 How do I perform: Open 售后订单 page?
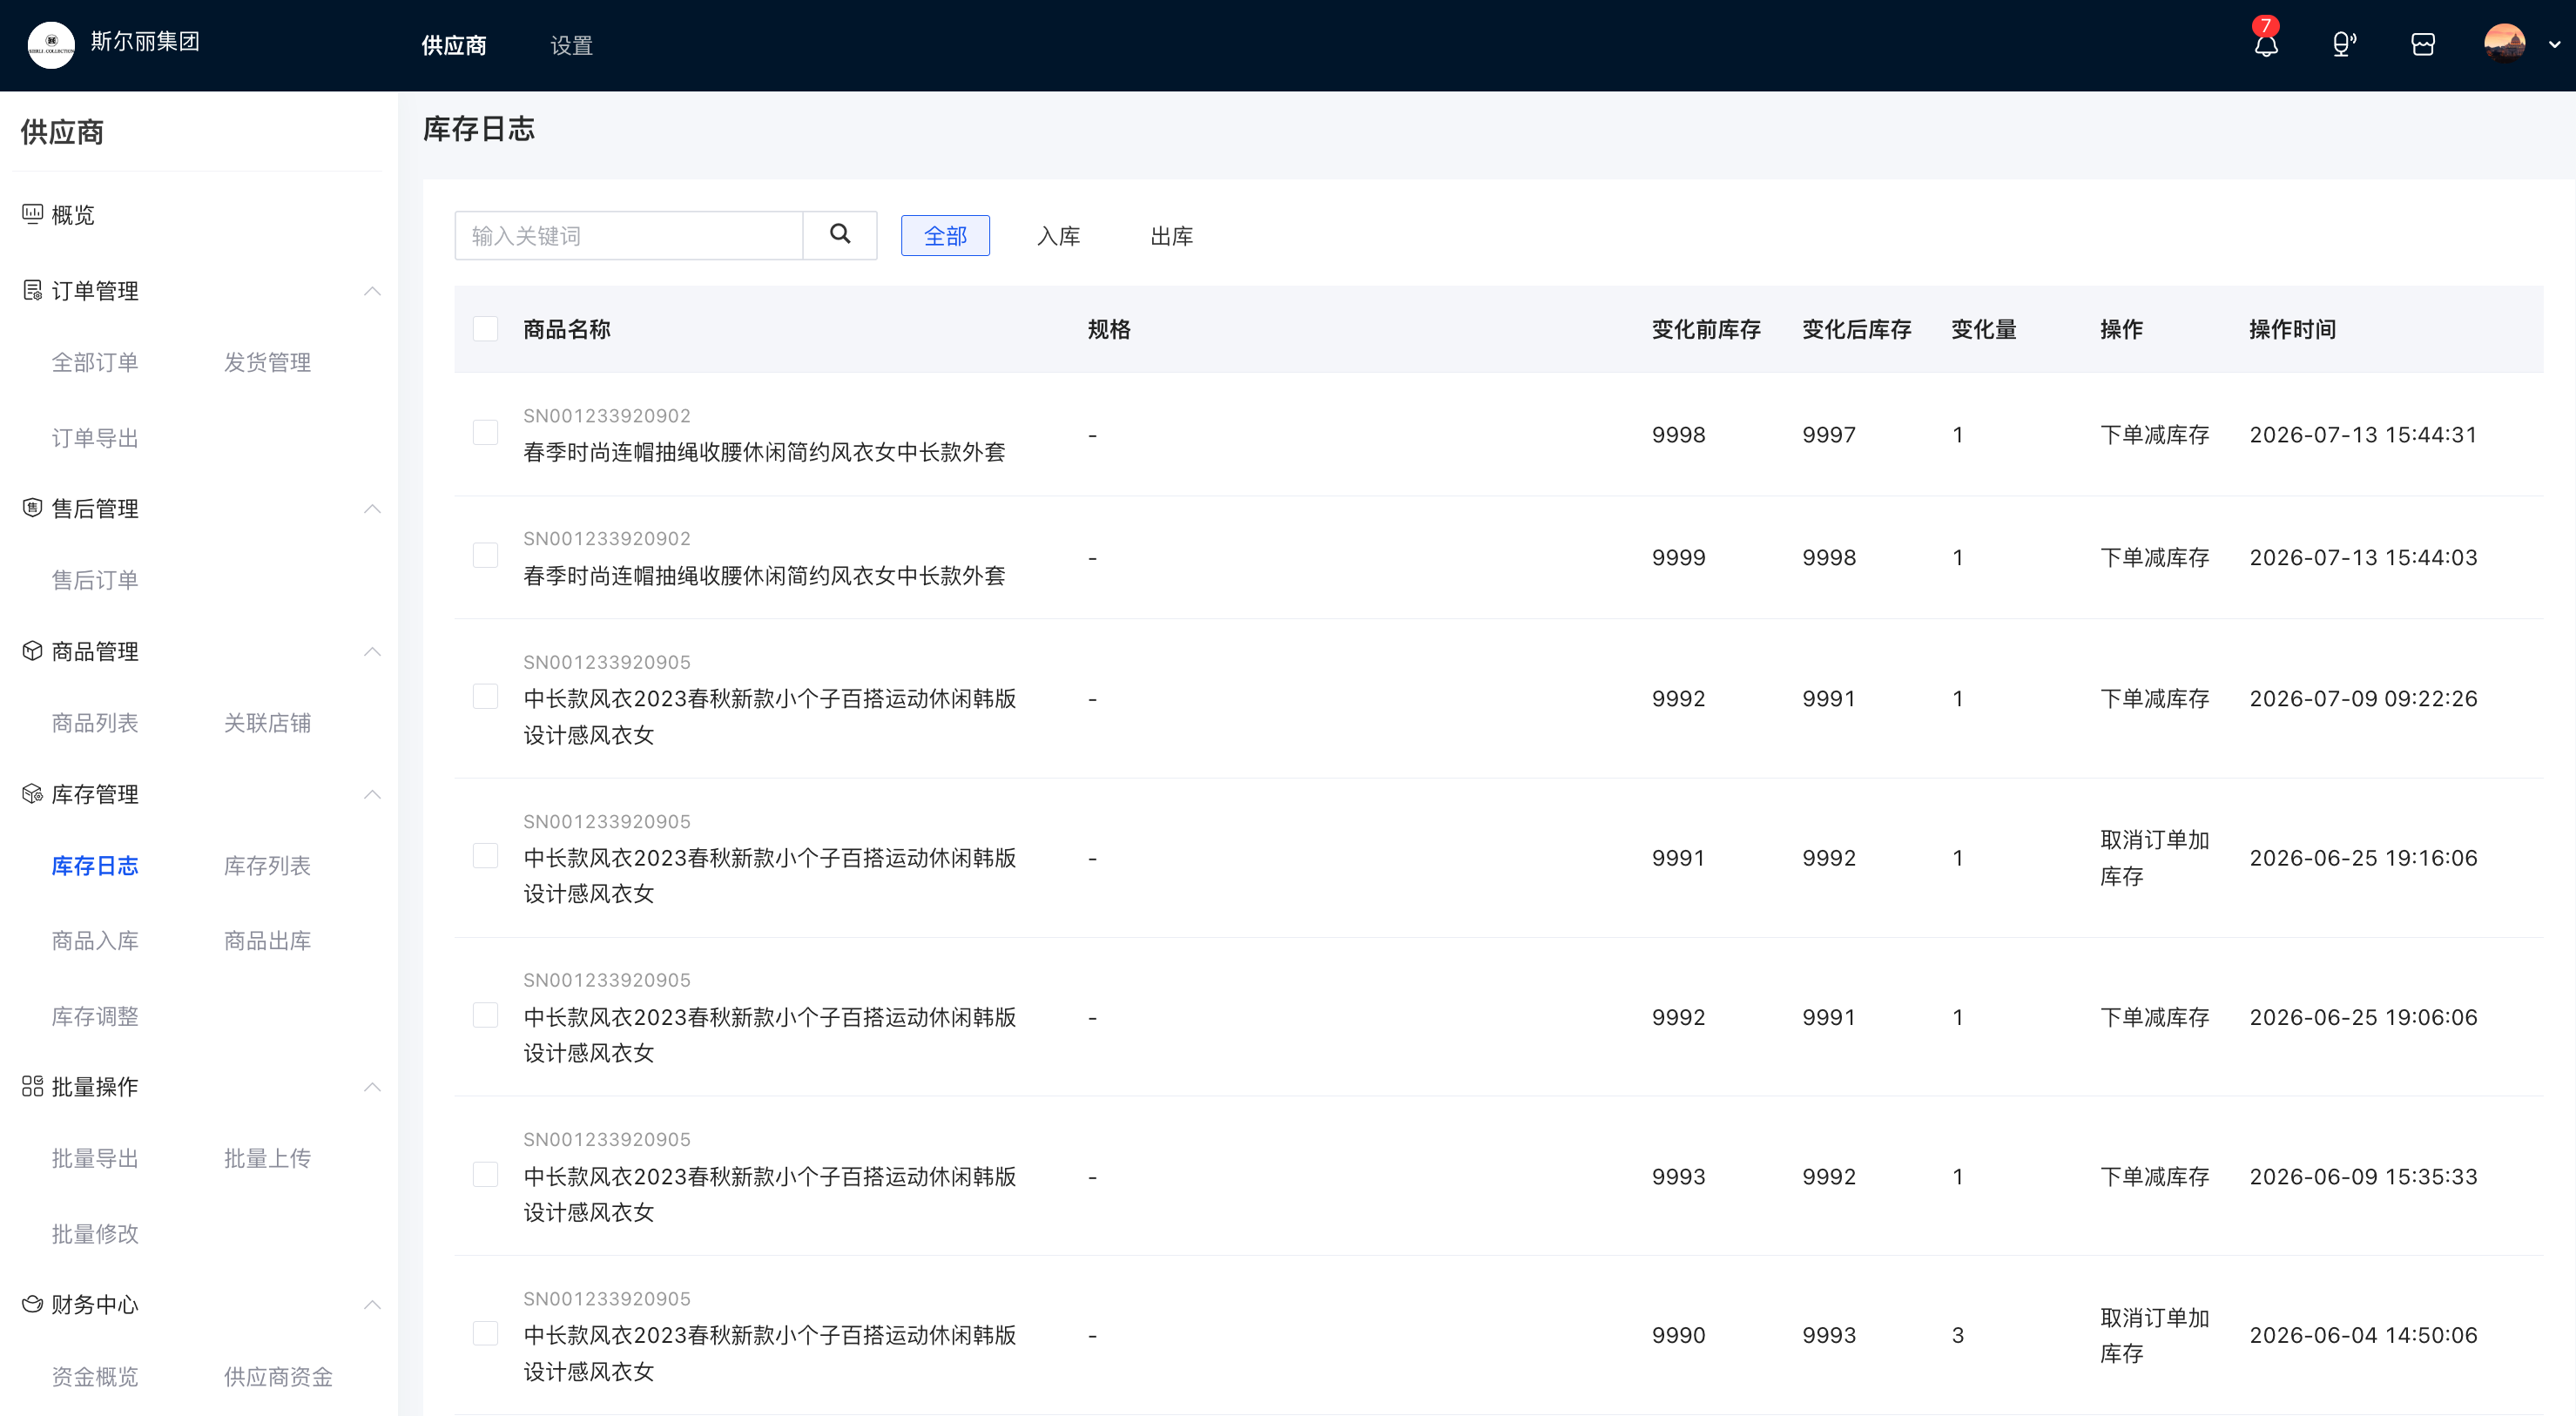(95, 580)
